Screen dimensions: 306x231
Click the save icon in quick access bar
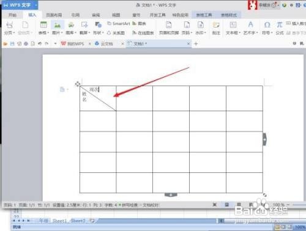click(12, 43)
